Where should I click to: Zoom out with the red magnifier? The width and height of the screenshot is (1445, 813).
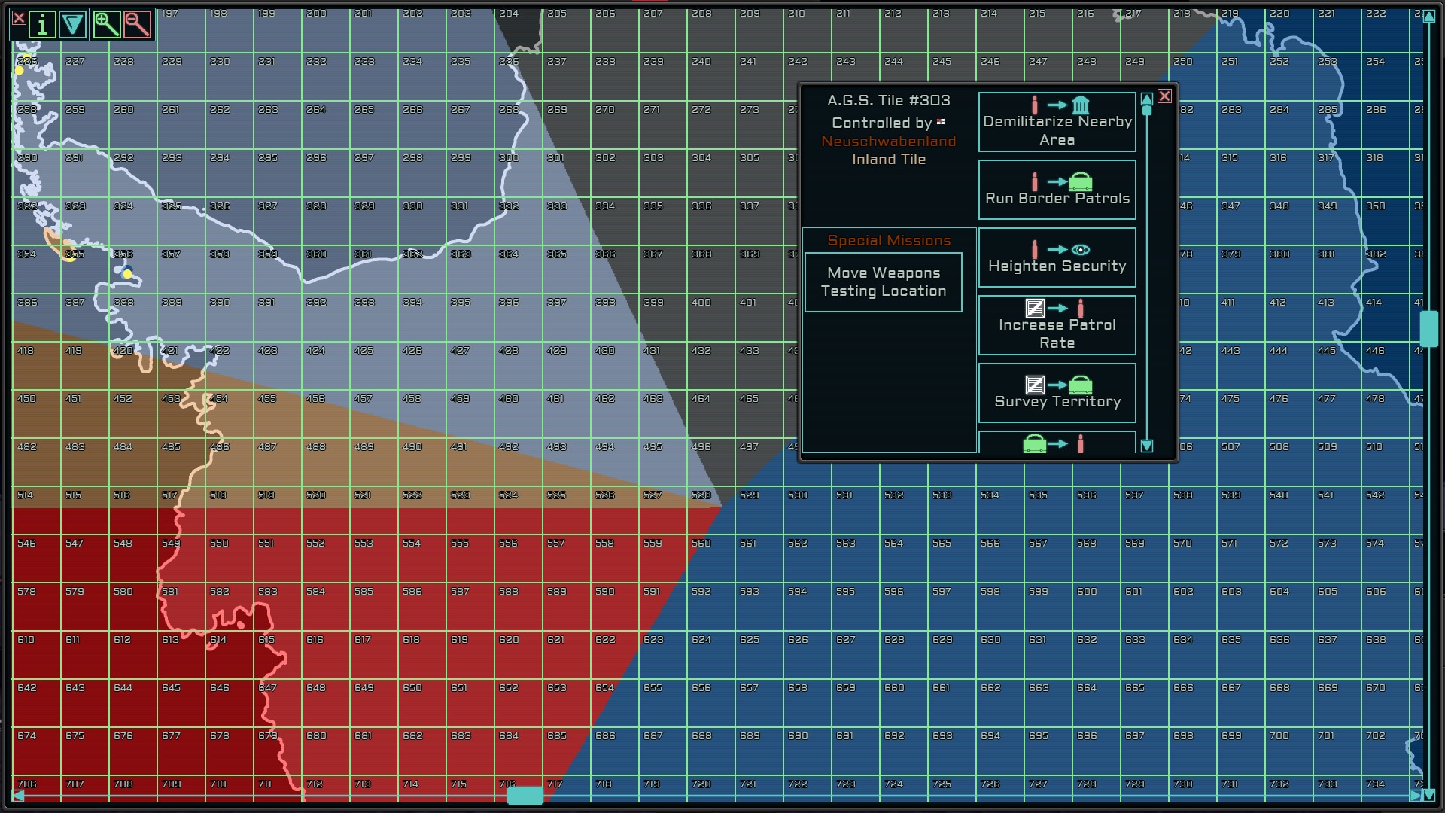coord(137,25)
